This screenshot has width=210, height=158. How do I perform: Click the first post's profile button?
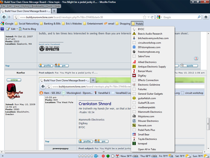point(46,66)
